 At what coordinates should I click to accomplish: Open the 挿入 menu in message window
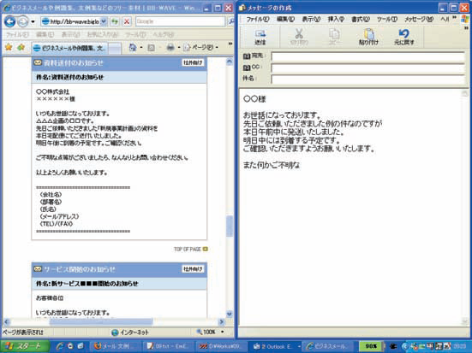(336, 19)
